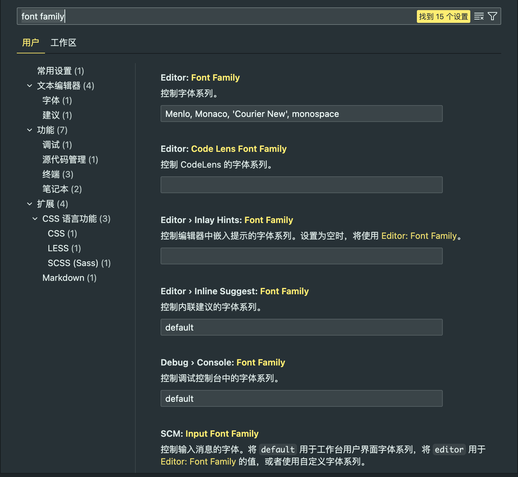
Task: Edit the Inline Suggest Font Family field
Action: [x=301, y=328]
